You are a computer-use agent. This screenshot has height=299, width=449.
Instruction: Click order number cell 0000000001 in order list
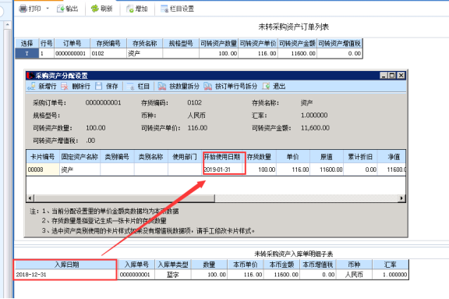(x=72, y=54)
